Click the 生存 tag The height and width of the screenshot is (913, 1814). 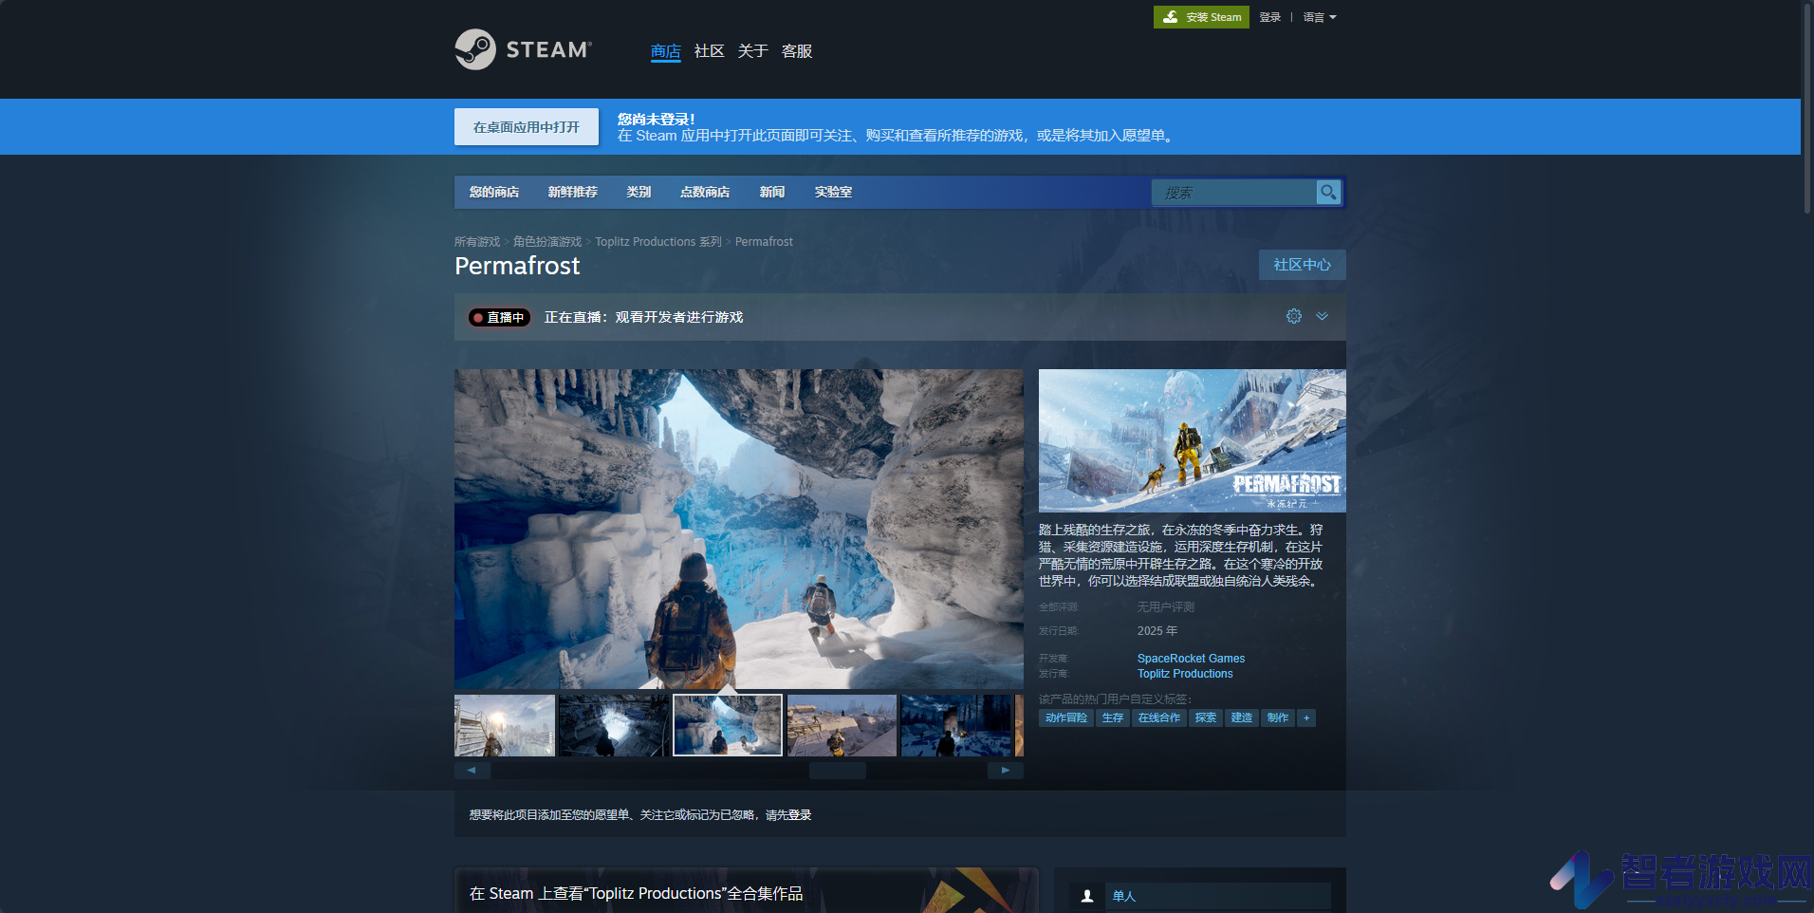1113,717
